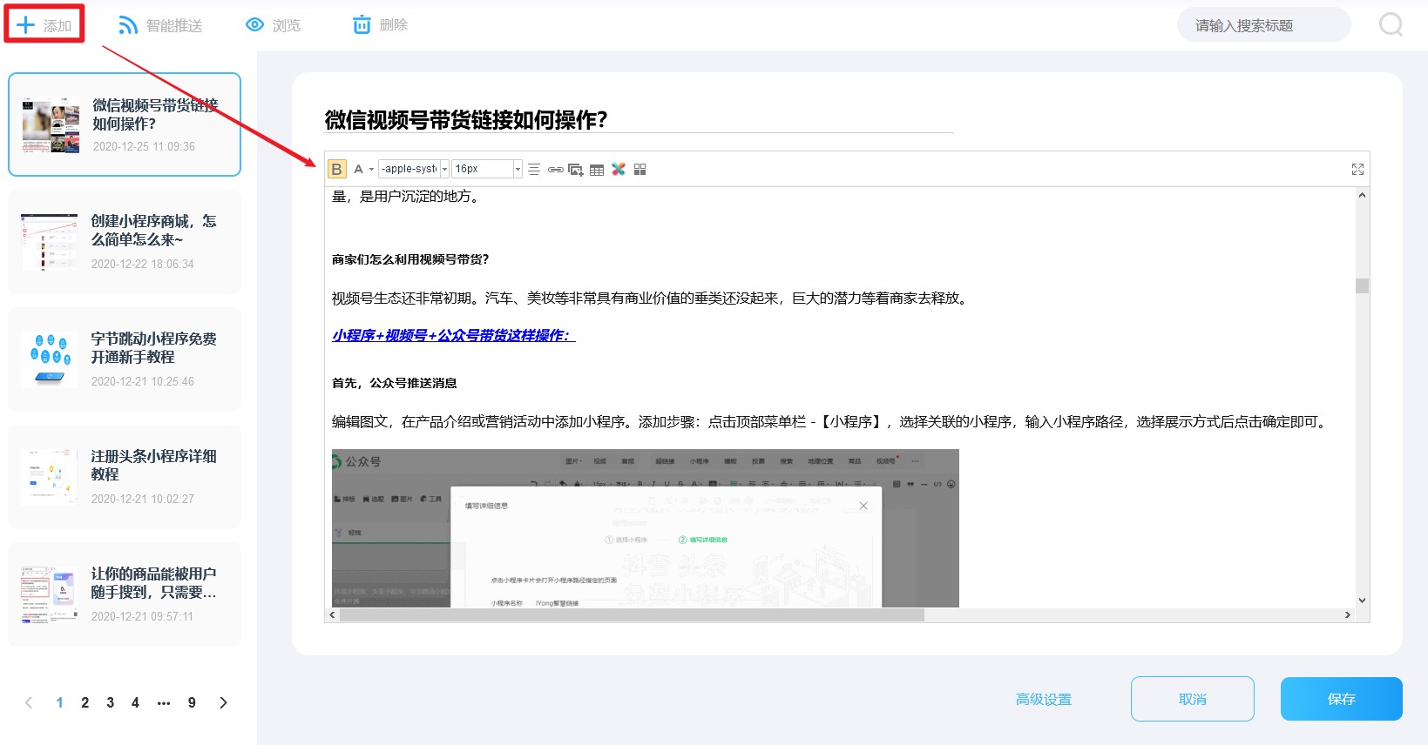
Task: Open article 让你的商品能被用户随手搜到
Action: pyautogui.click(x=125, y=594)
